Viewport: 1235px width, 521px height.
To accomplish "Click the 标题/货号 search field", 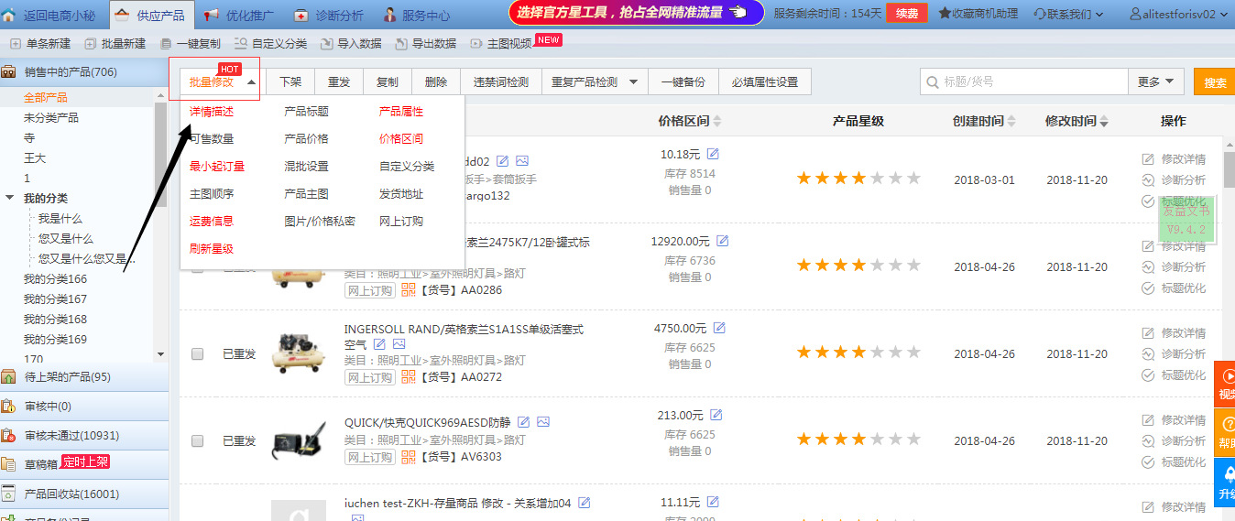I will click(x=1024, y=81).
